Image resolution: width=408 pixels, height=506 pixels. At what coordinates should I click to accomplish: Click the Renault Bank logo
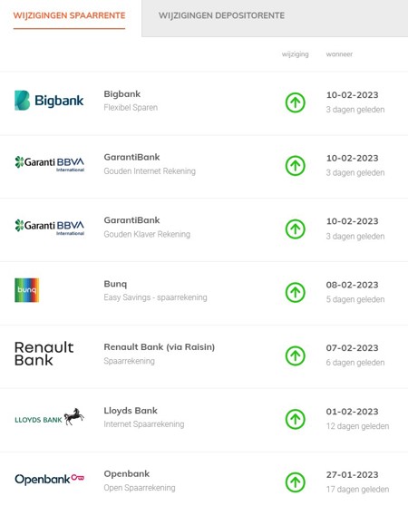coord(44,354)
